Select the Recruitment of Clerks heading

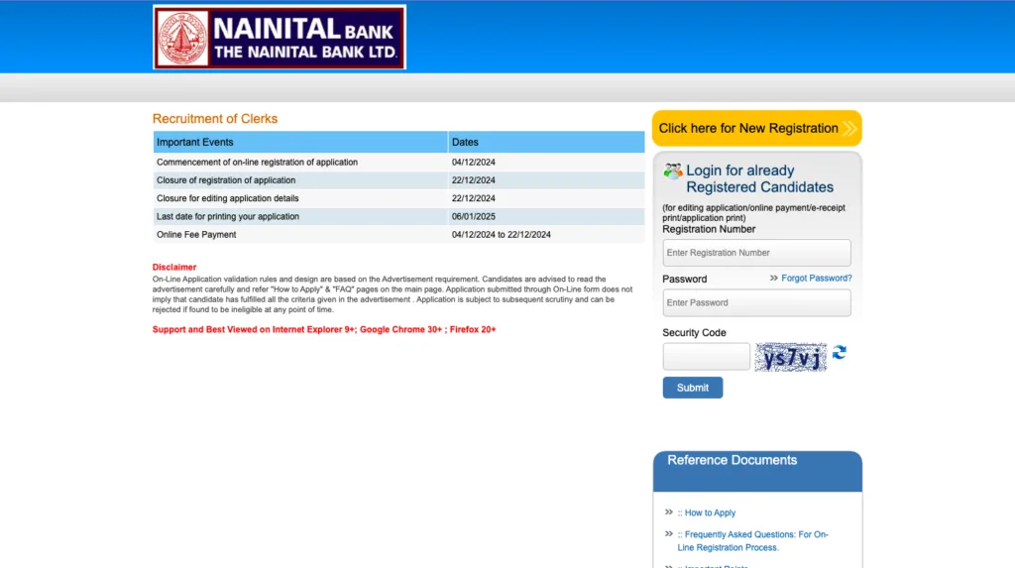[215, 119]
